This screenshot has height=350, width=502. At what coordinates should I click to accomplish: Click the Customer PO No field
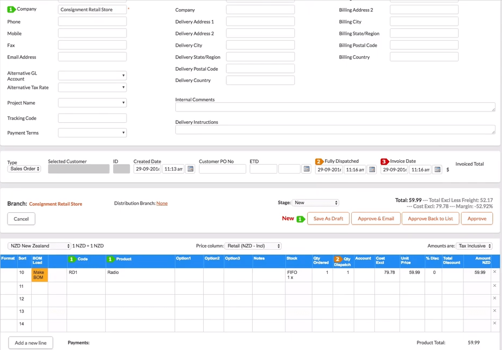[223, 169]
